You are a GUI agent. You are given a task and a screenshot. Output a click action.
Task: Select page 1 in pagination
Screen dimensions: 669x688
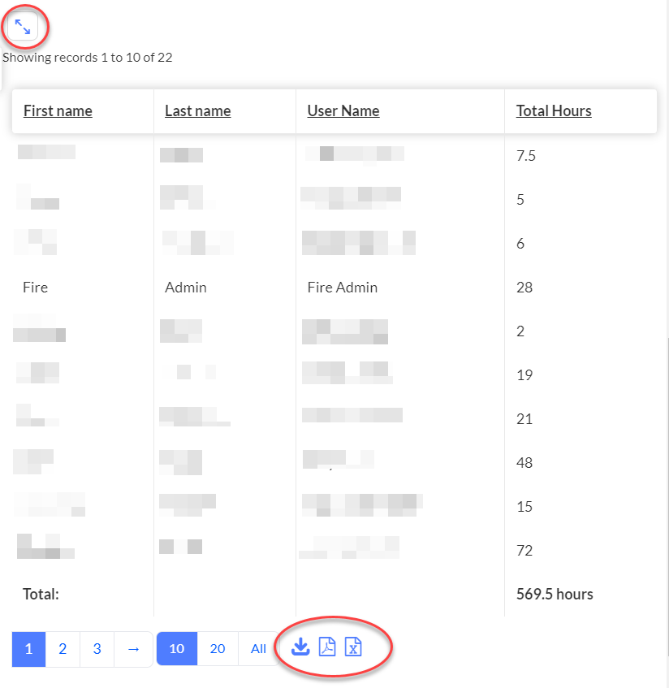click(28, 649)
